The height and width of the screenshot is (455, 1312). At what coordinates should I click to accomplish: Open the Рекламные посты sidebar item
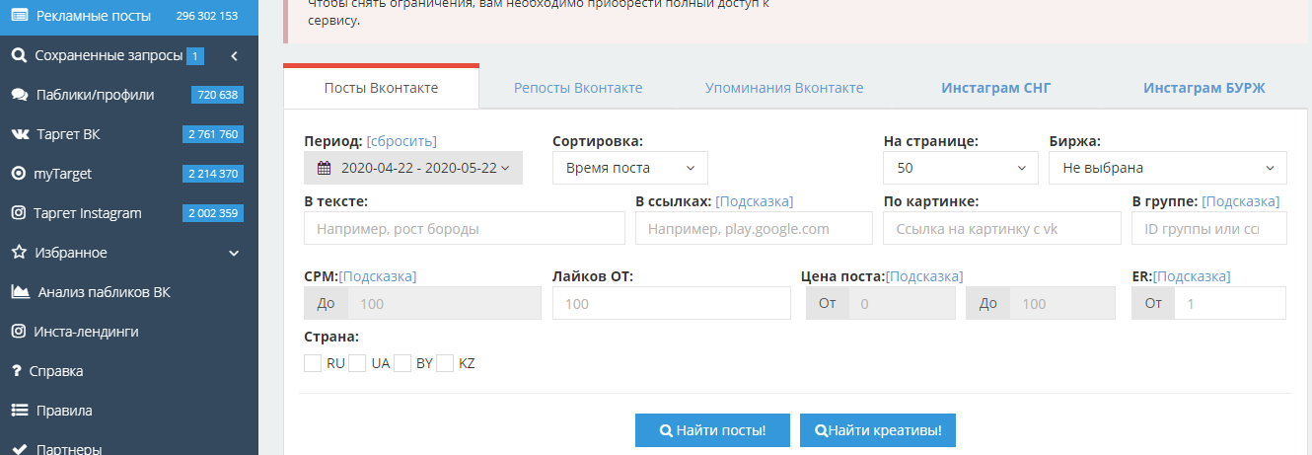click(129, 16)
